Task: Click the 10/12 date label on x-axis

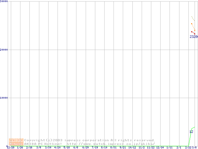Action: click(132, 147)
